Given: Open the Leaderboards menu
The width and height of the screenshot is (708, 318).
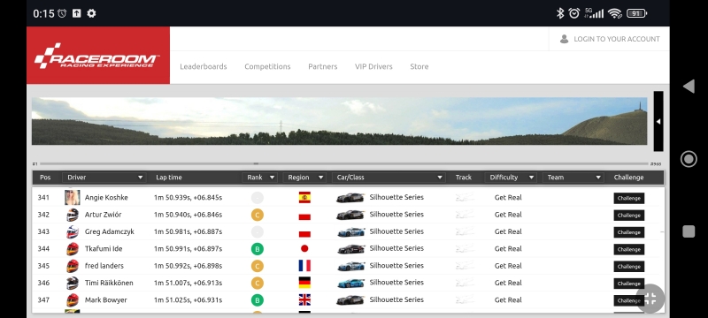Looking at the screenshot, I should [x=204, y=66].
